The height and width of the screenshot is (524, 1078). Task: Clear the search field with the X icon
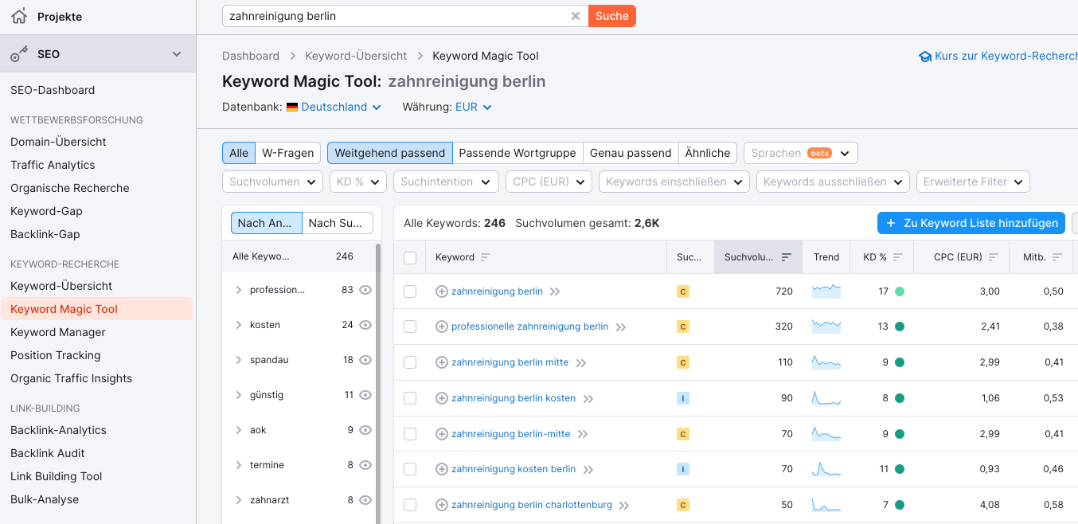coord(576,16)
